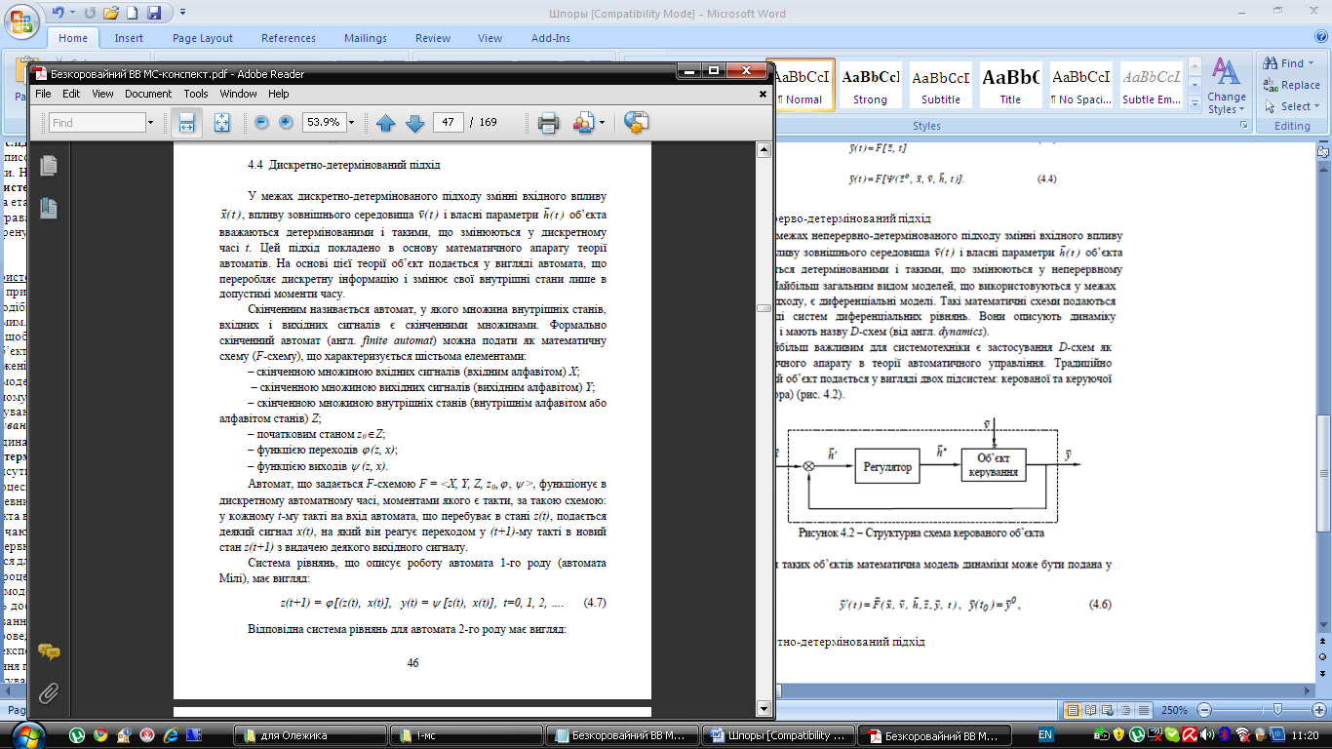Open Adobe Reader File menu

pos(43,94)
